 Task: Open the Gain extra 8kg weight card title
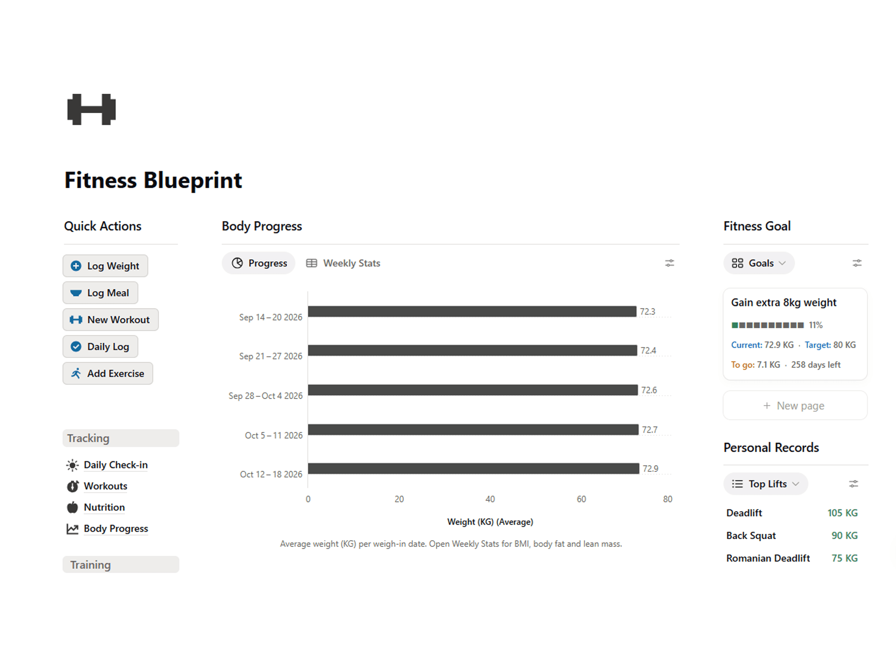(783, 302)
